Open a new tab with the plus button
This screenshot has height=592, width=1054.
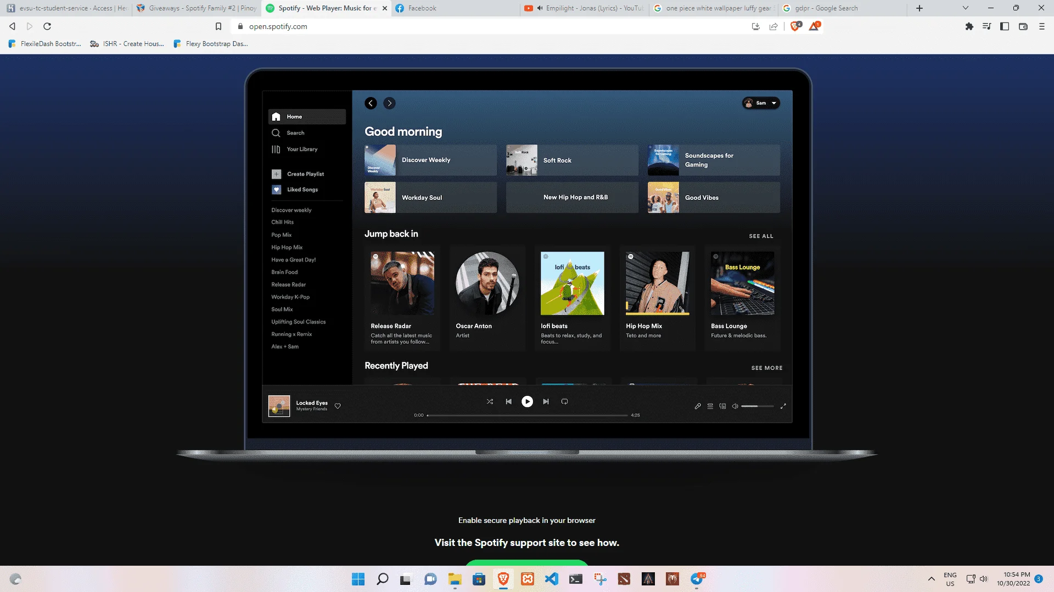[x=920, y=8]
